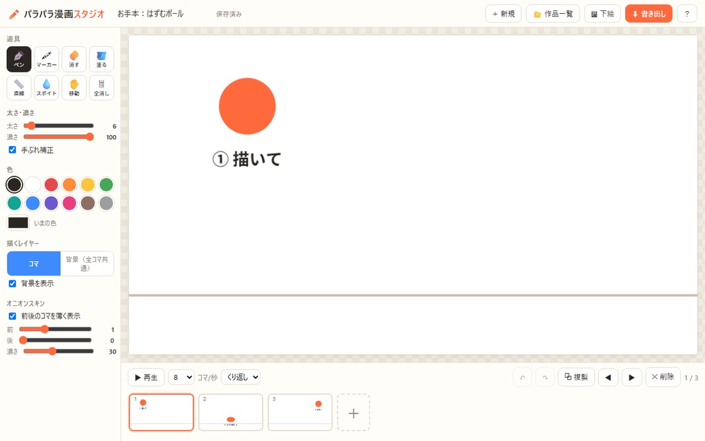Go to the previous frame with left arrow

(x=608, y=377)
